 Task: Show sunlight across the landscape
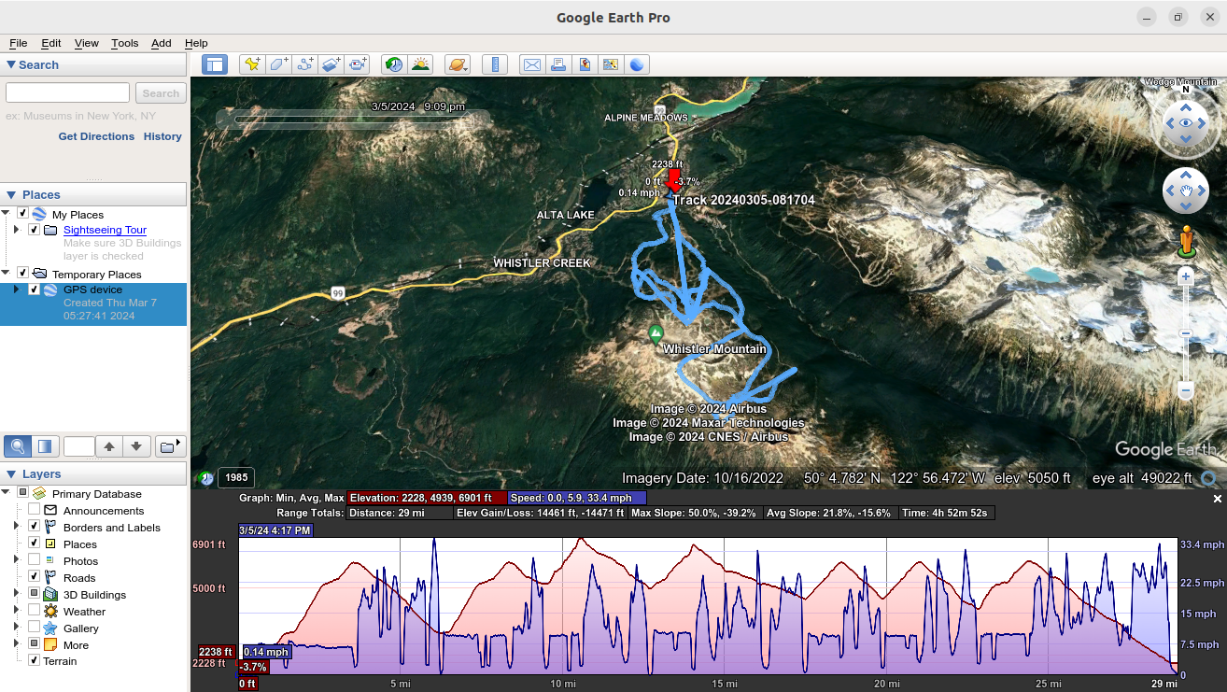(x=421, y=64)
